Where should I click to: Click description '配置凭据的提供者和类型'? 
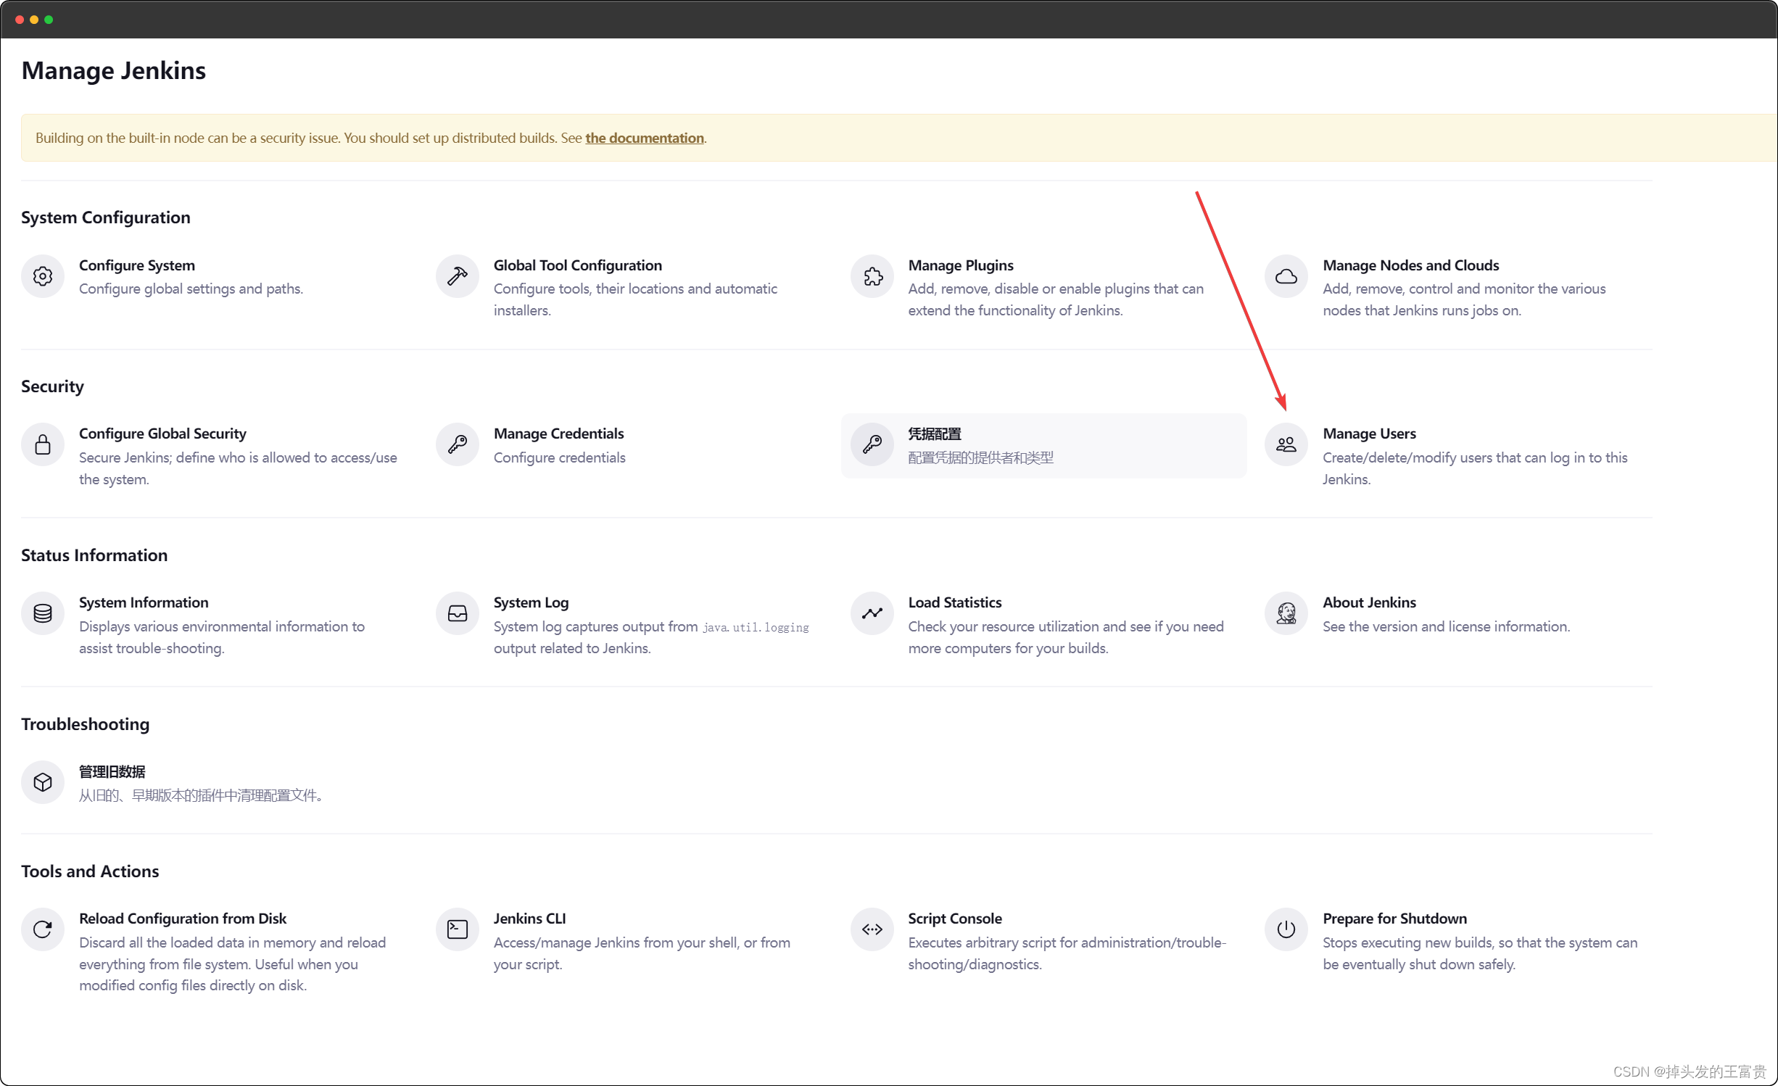pyautogui.click(x=980, y=457)
